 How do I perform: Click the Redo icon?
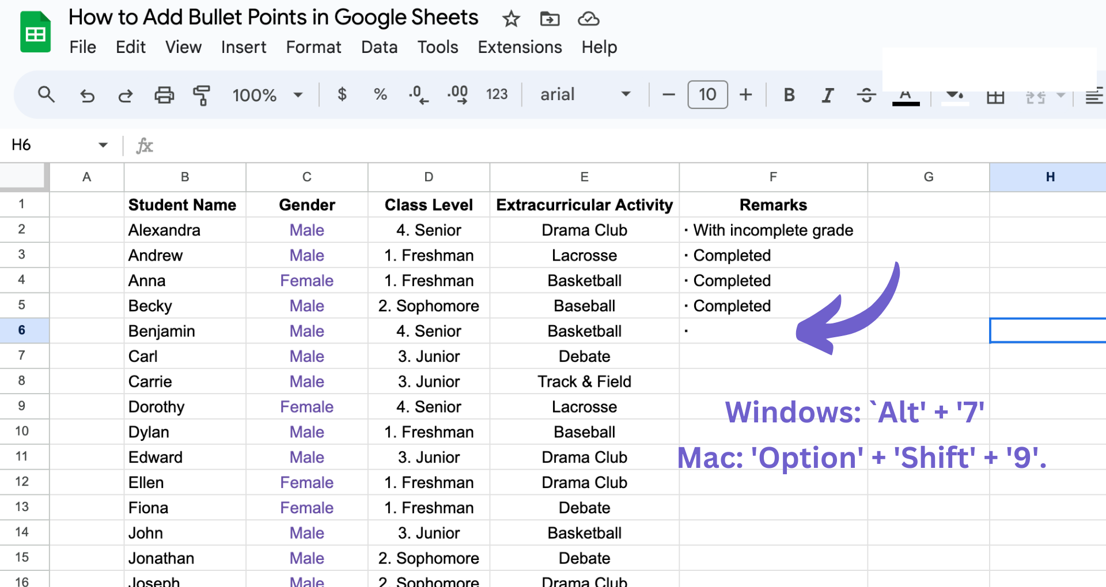126,95
